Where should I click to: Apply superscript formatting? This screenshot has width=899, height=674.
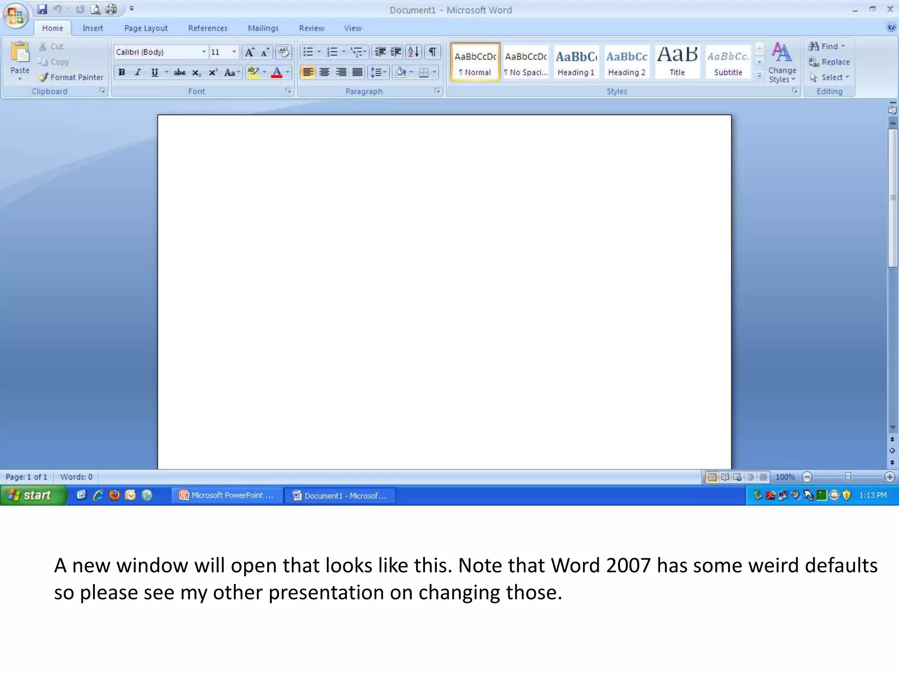click(x=213, y=72)
